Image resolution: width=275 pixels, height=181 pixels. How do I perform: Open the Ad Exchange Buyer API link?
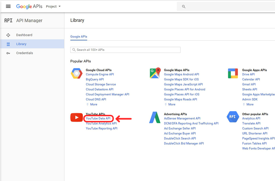point(180,133)
